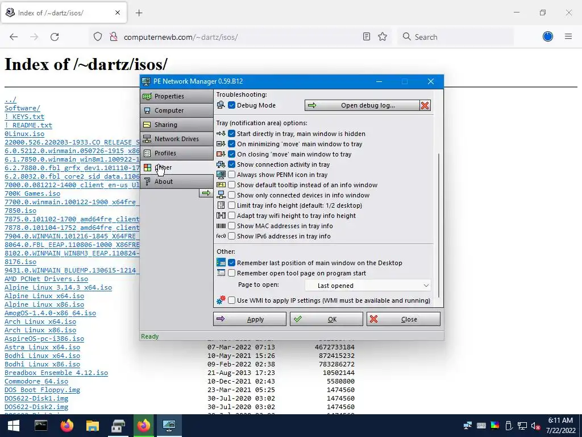Open the ! README.txt link
Viewport: 582px width, 437px height.
tap(28, 125)
